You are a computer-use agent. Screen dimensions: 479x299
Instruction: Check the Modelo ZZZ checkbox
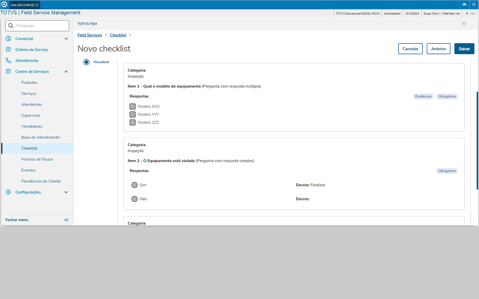coord(132,123)
